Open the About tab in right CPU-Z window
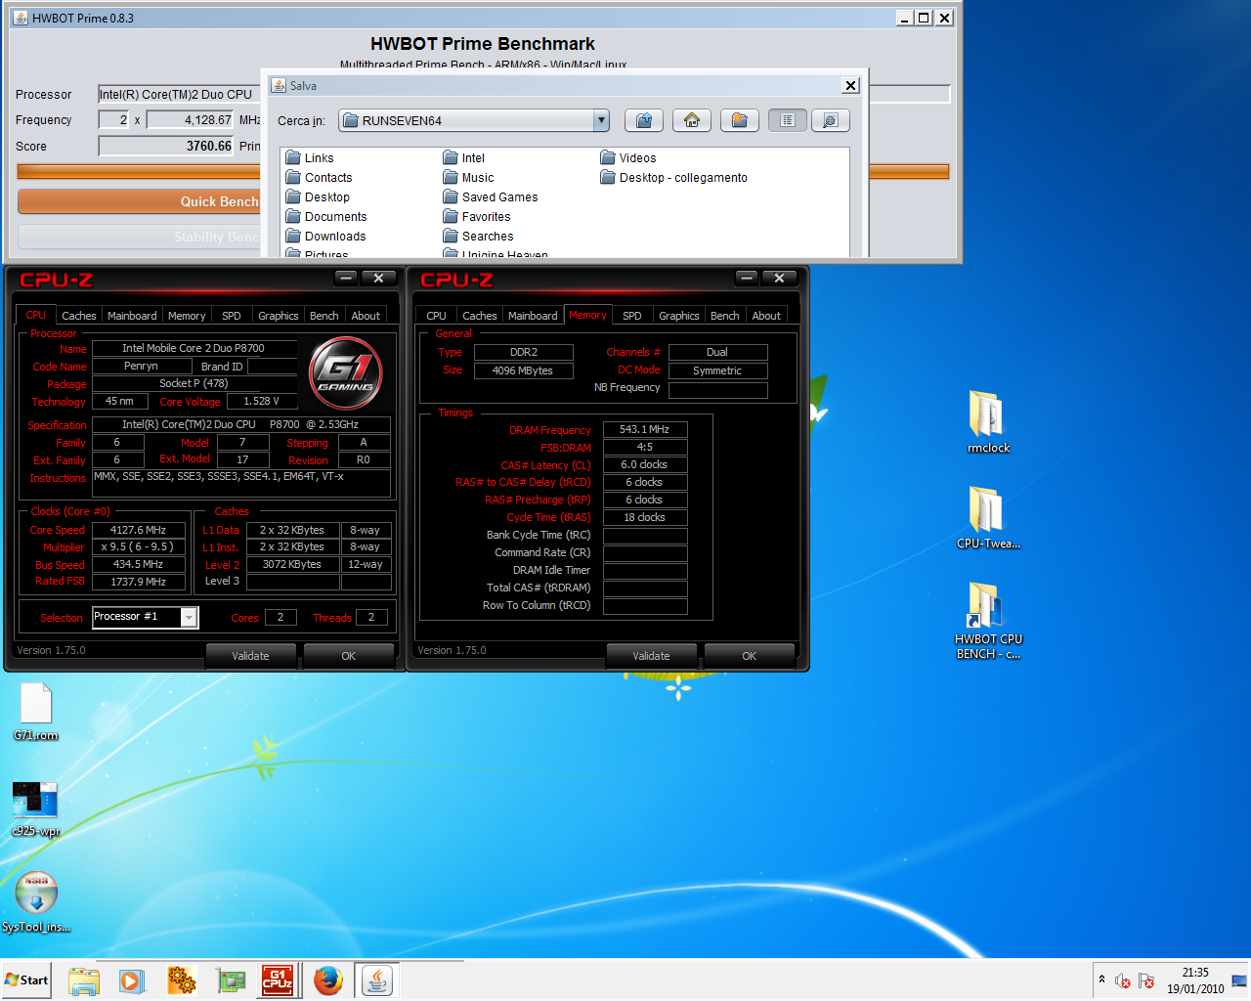The image size is (1251, 1001). [766, 316]
